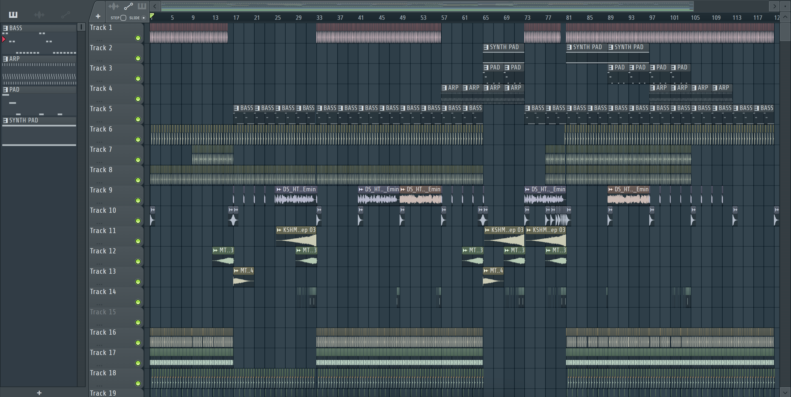Select the last ARP clip on Track 4
Image resolution: width=791 pixels, height=397 pixels.
[722, 94]
